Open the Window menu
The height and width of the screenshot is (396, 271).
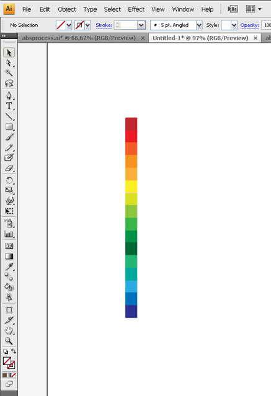(x=183, y=9)
